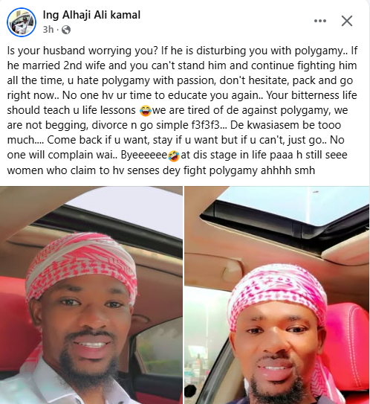This screenshot has height=404, width=370.
Task: Close the post with the X icon
Action: [x=347, y=21]
